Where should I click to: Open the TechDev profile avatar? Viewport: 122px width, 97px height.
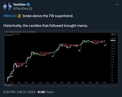tap(7, 6)
